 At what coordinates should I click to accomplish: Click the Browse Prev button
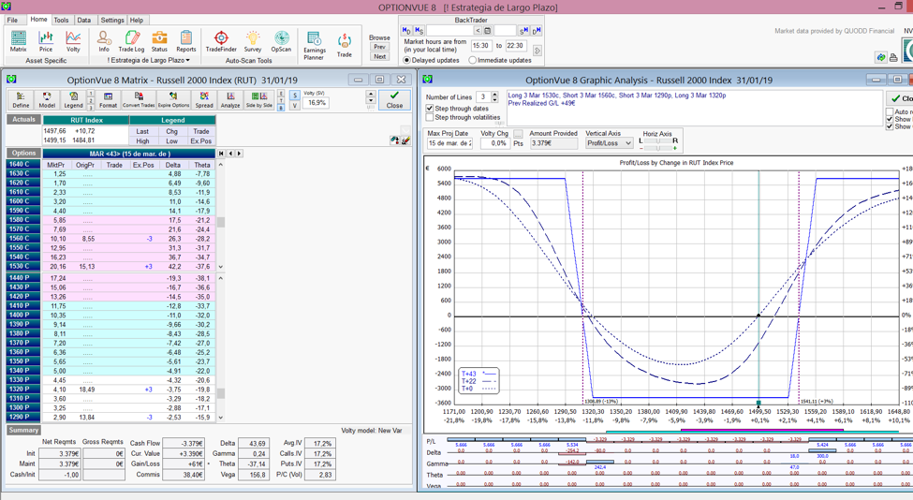[379, 47]
